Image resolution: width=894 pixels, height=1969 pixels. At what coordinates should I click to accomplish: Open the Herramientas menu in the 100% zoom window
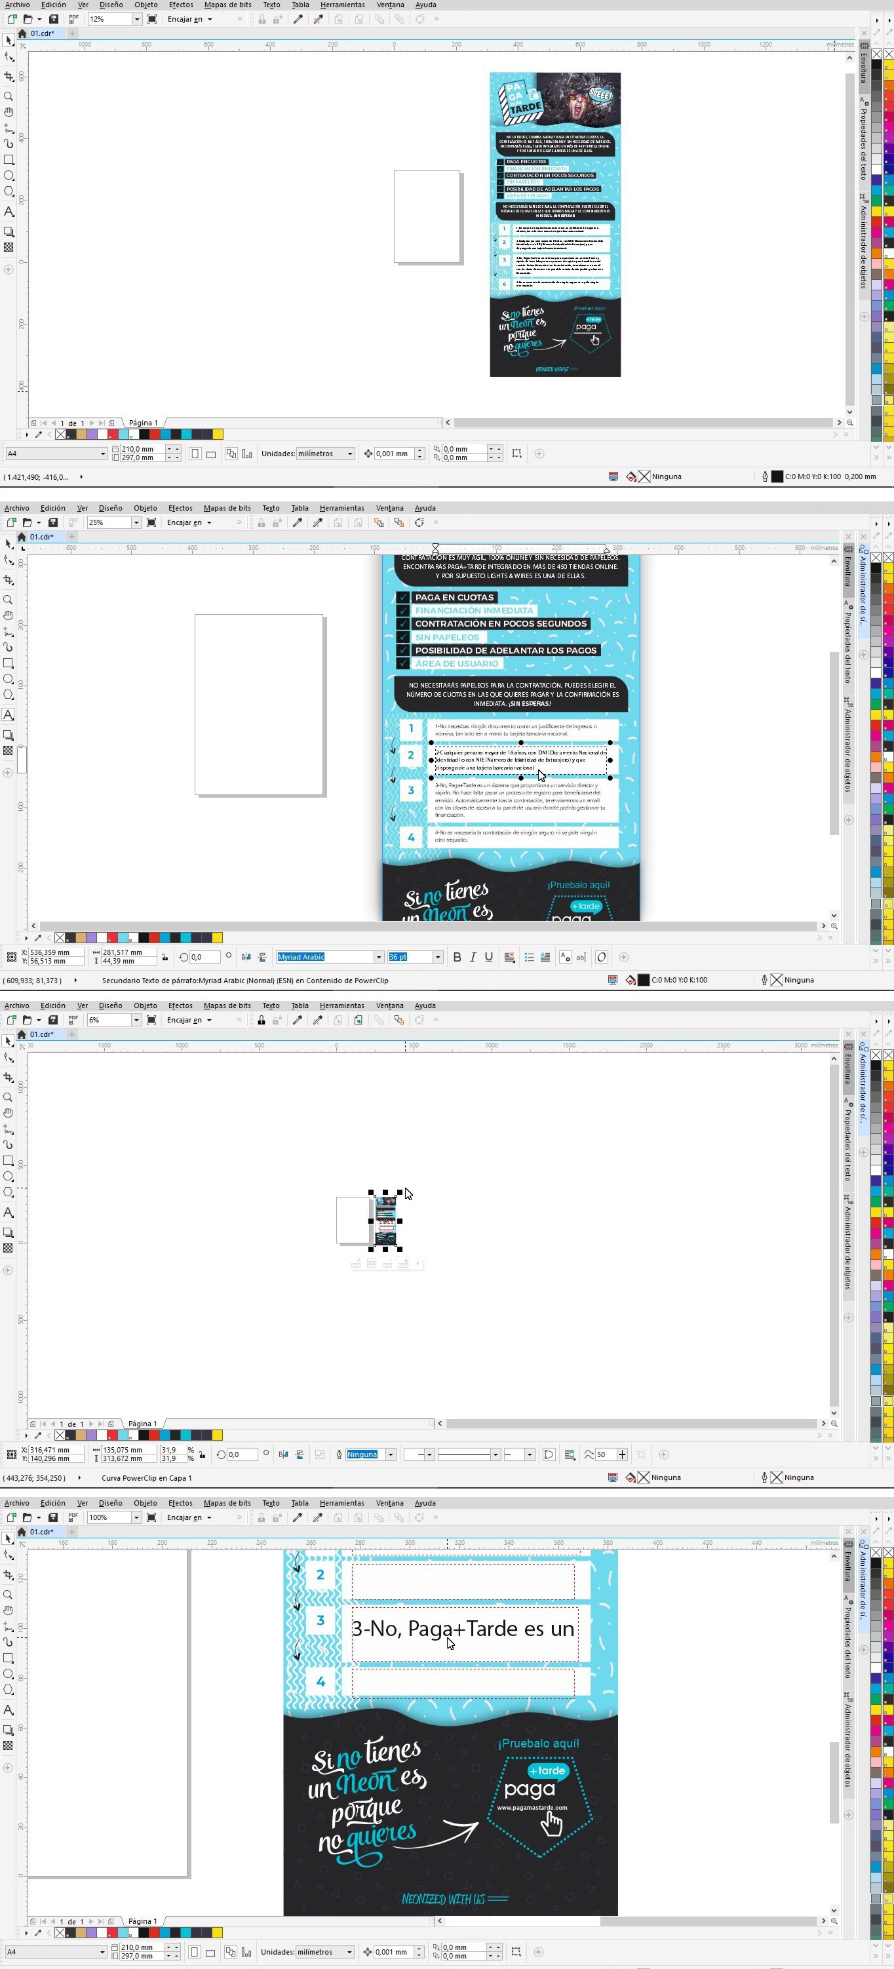click(x=341, y=1503)
